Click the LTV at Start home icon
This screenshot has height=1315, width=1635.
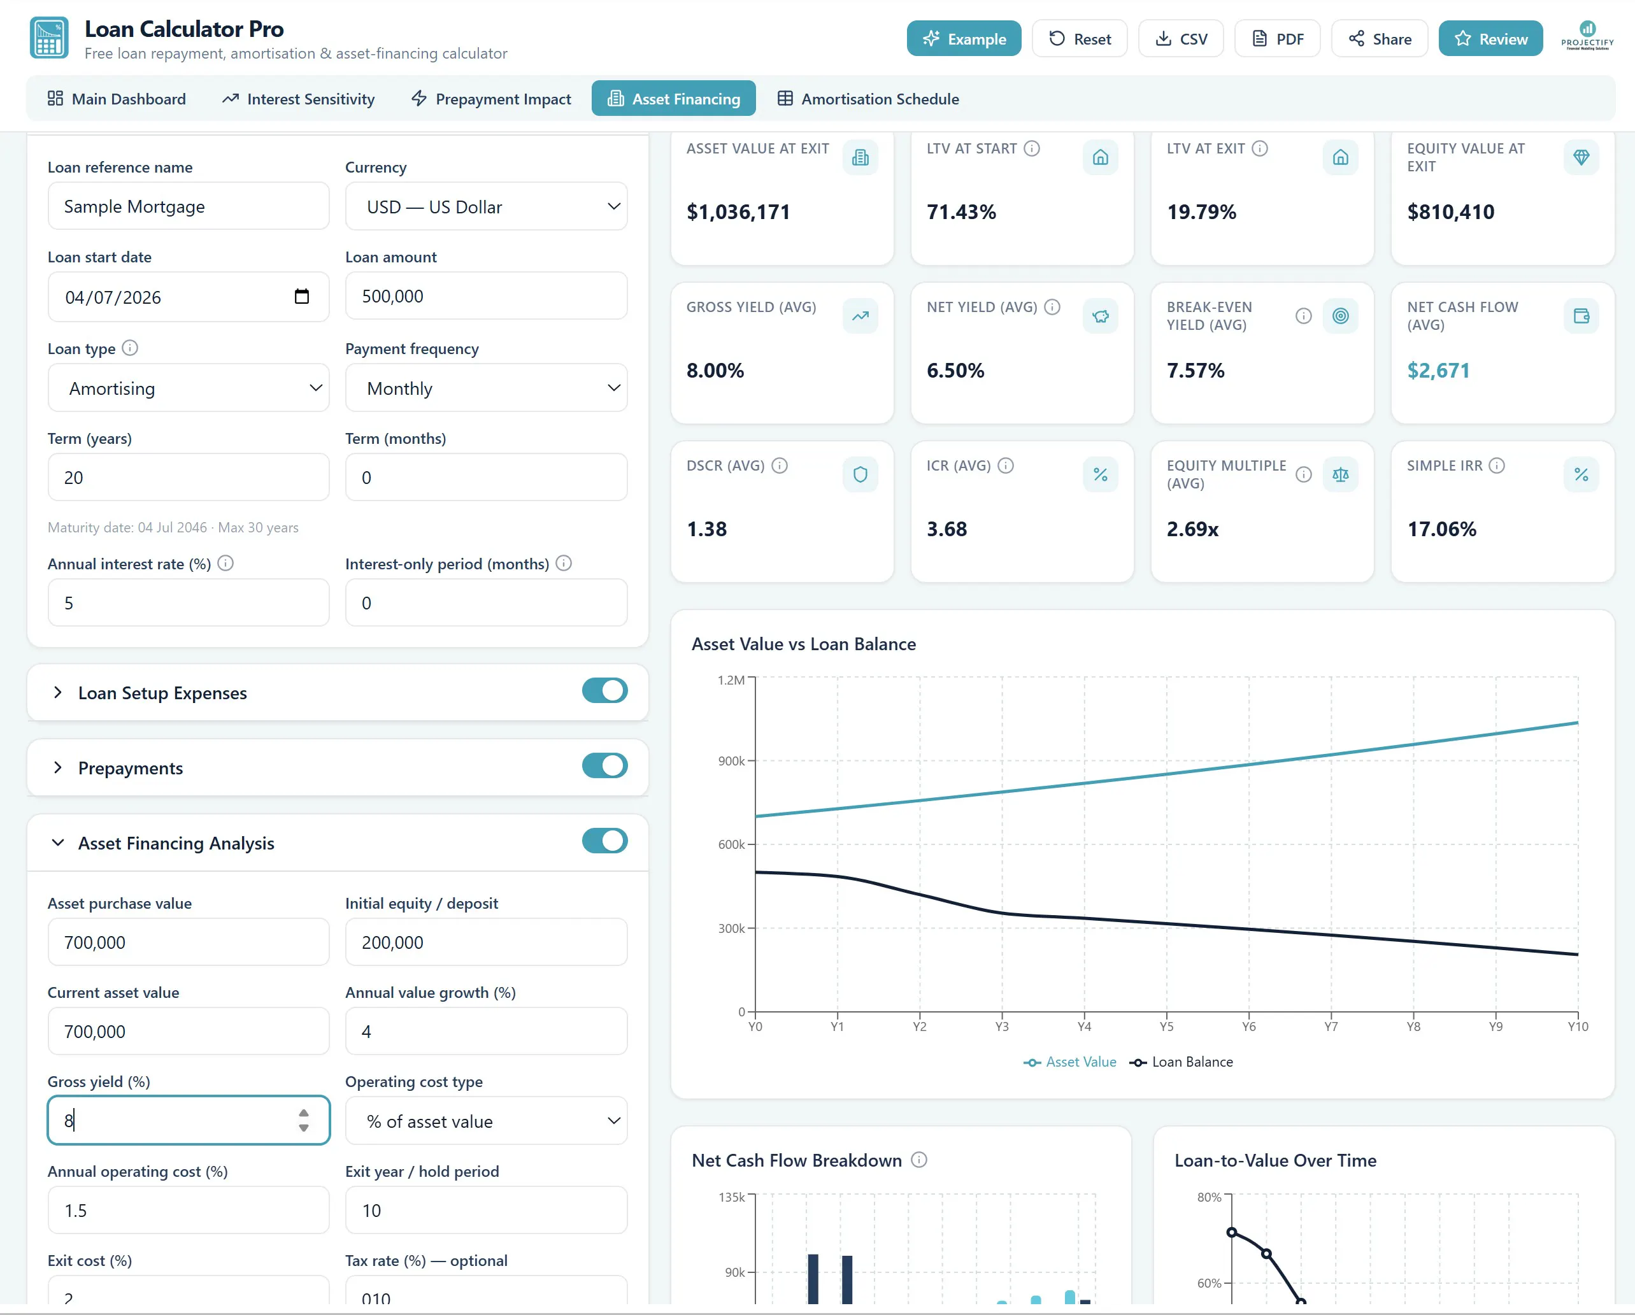[x=1101, y=157]
